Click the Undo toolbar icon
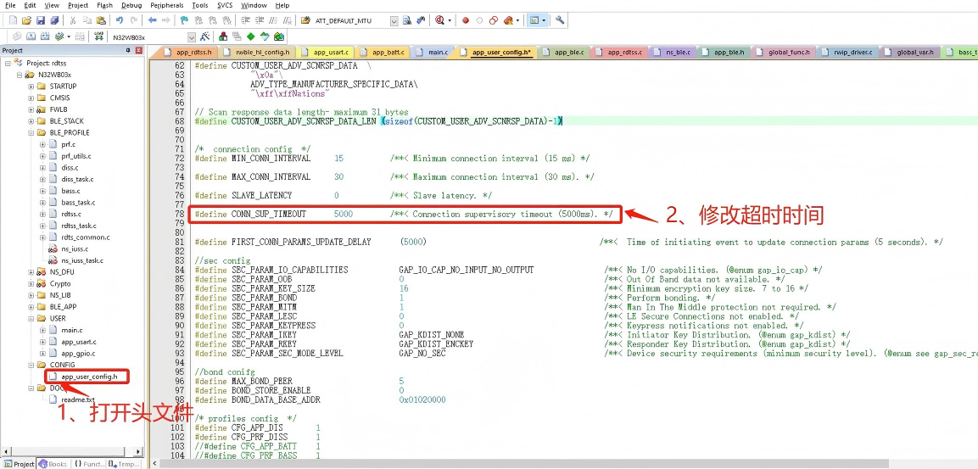Image resolution: width=978 pixels, height=469 pixels. (120, 20)
